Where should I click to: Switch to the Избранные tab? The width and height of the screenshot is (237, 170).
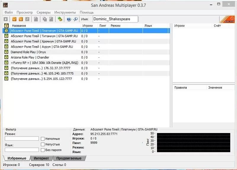[x=17, y=158]
